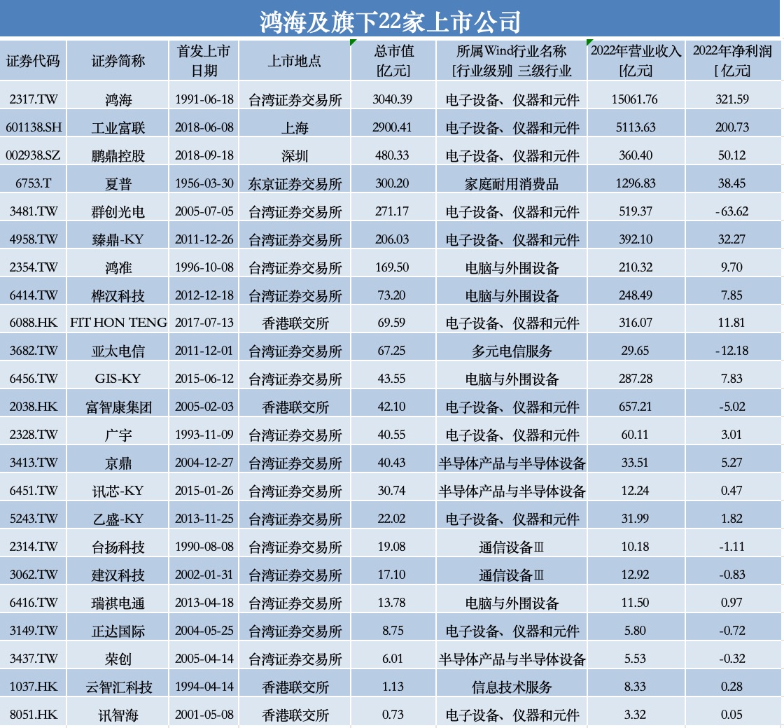The width and height of the screenshot is (784, 728).
Task: Click the company name 正达国际
Action: click(x=118, y=631)
